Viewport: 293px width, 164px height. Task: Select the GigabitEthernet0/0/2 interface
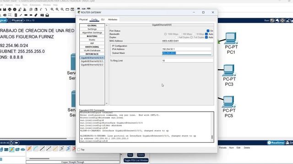pyautogui.click(x=92, y=65)
